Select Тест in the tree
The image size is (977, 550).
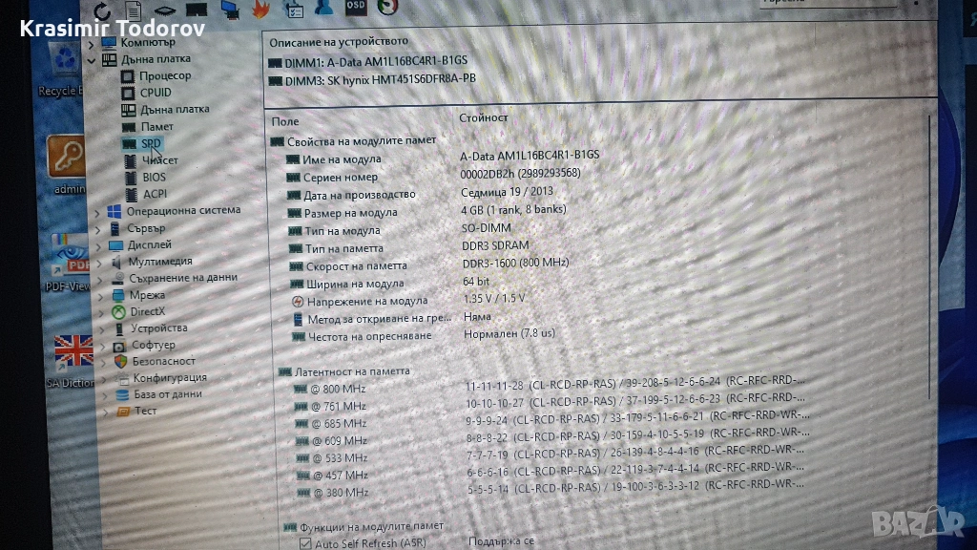145,411
